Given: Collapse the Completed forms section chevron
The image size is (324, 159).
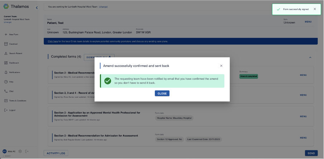Looking at the screenshot, I should (310, 57).
